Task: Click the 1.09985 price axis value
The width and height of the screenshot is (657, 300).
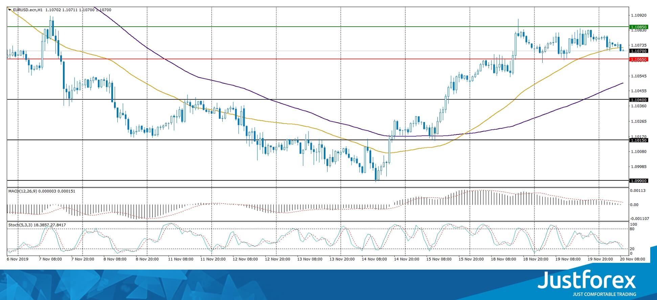Action: coord(638,167)
